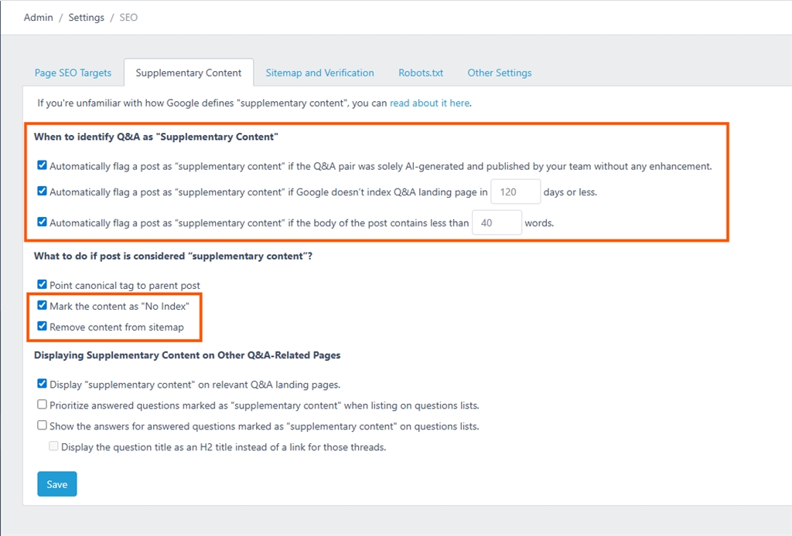Enable Show the answers for answered questions
792x536 pixels.
pyautogui.click(x=43, y=426)
